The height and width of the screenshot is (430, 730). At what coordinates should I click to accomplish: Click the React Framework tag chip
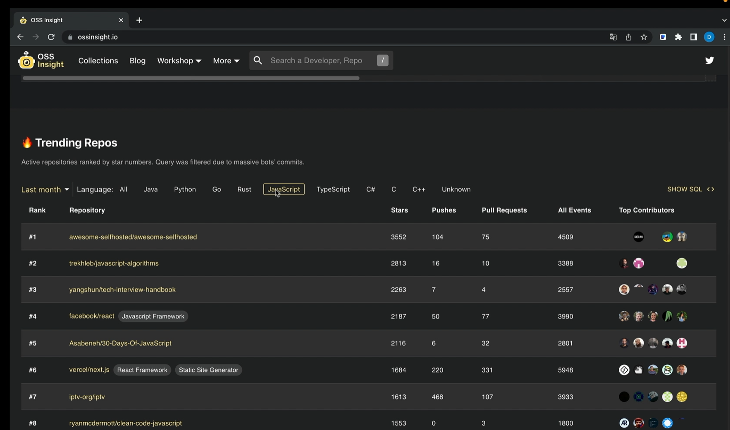click(142, 370)
